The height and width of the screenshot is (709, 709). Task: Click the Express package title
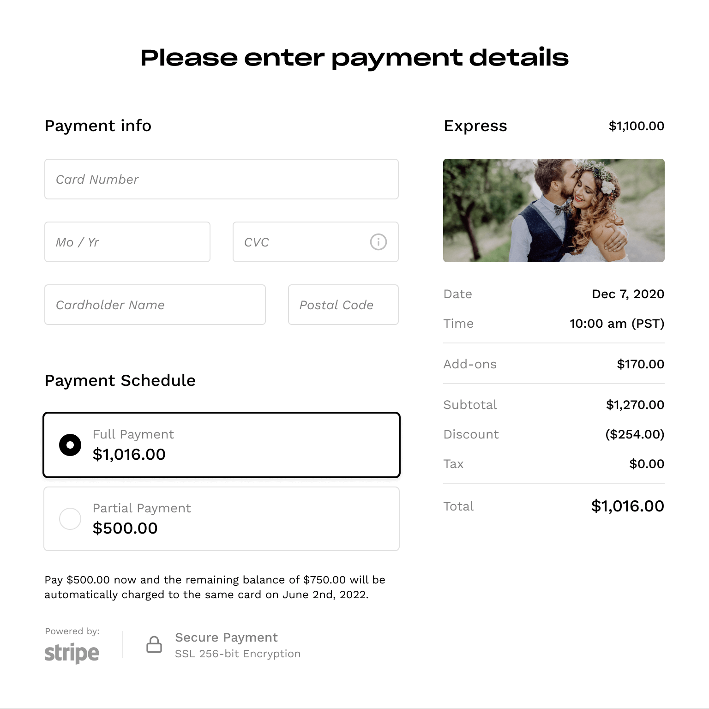[475, 126]
